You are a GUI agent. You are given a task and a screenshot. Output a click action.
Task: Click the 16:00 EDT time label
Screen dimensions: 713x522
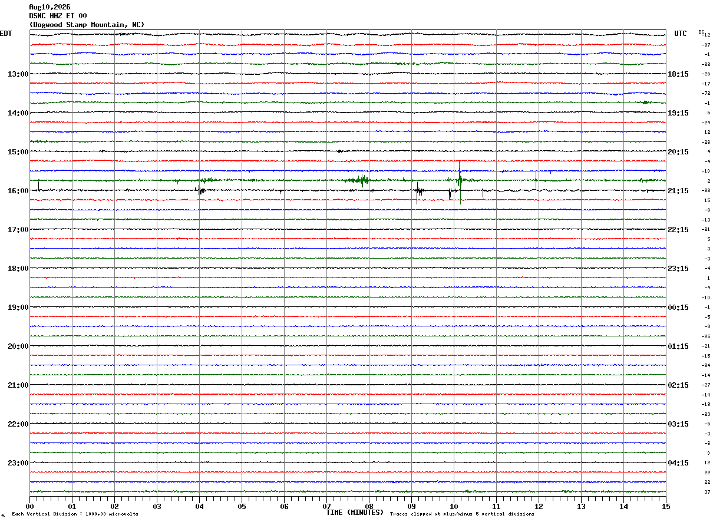tap(18, 191)
